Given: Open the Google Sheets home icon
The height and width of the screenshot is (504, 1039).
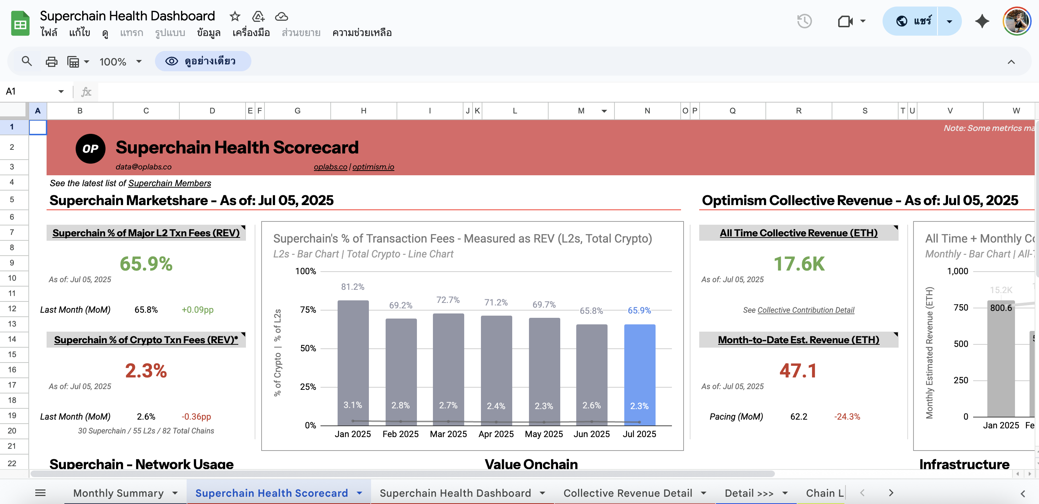Looking at the screenshot, I should tap(20, 23).
